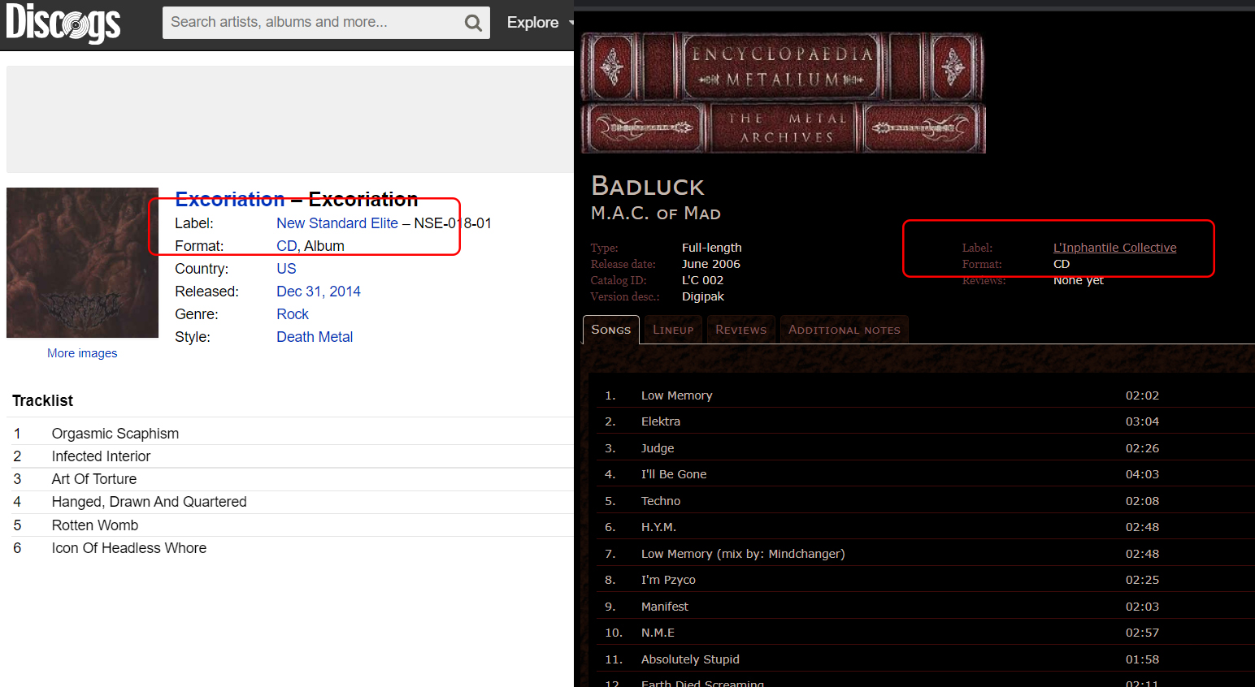1255x687 pixels.
Task: Click the Encyclopaedia Metallum logo banner
Action: [x=784, y=93]
